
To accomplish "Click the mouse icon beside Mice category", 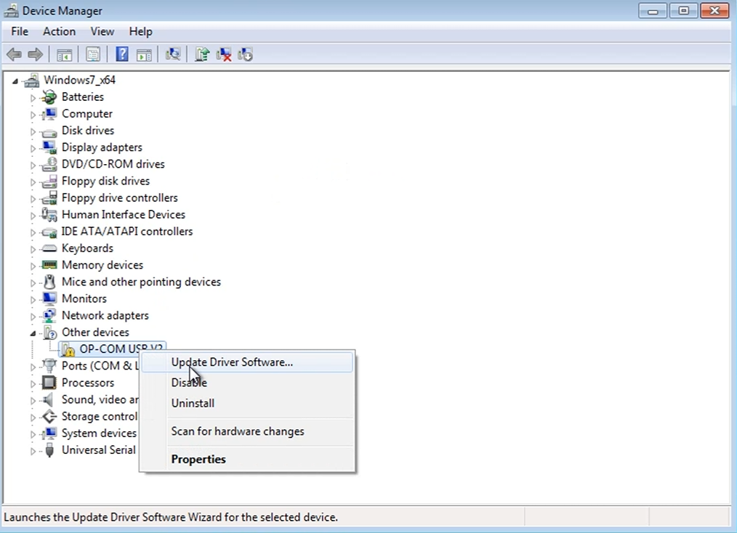I will [x=49, y=282].
